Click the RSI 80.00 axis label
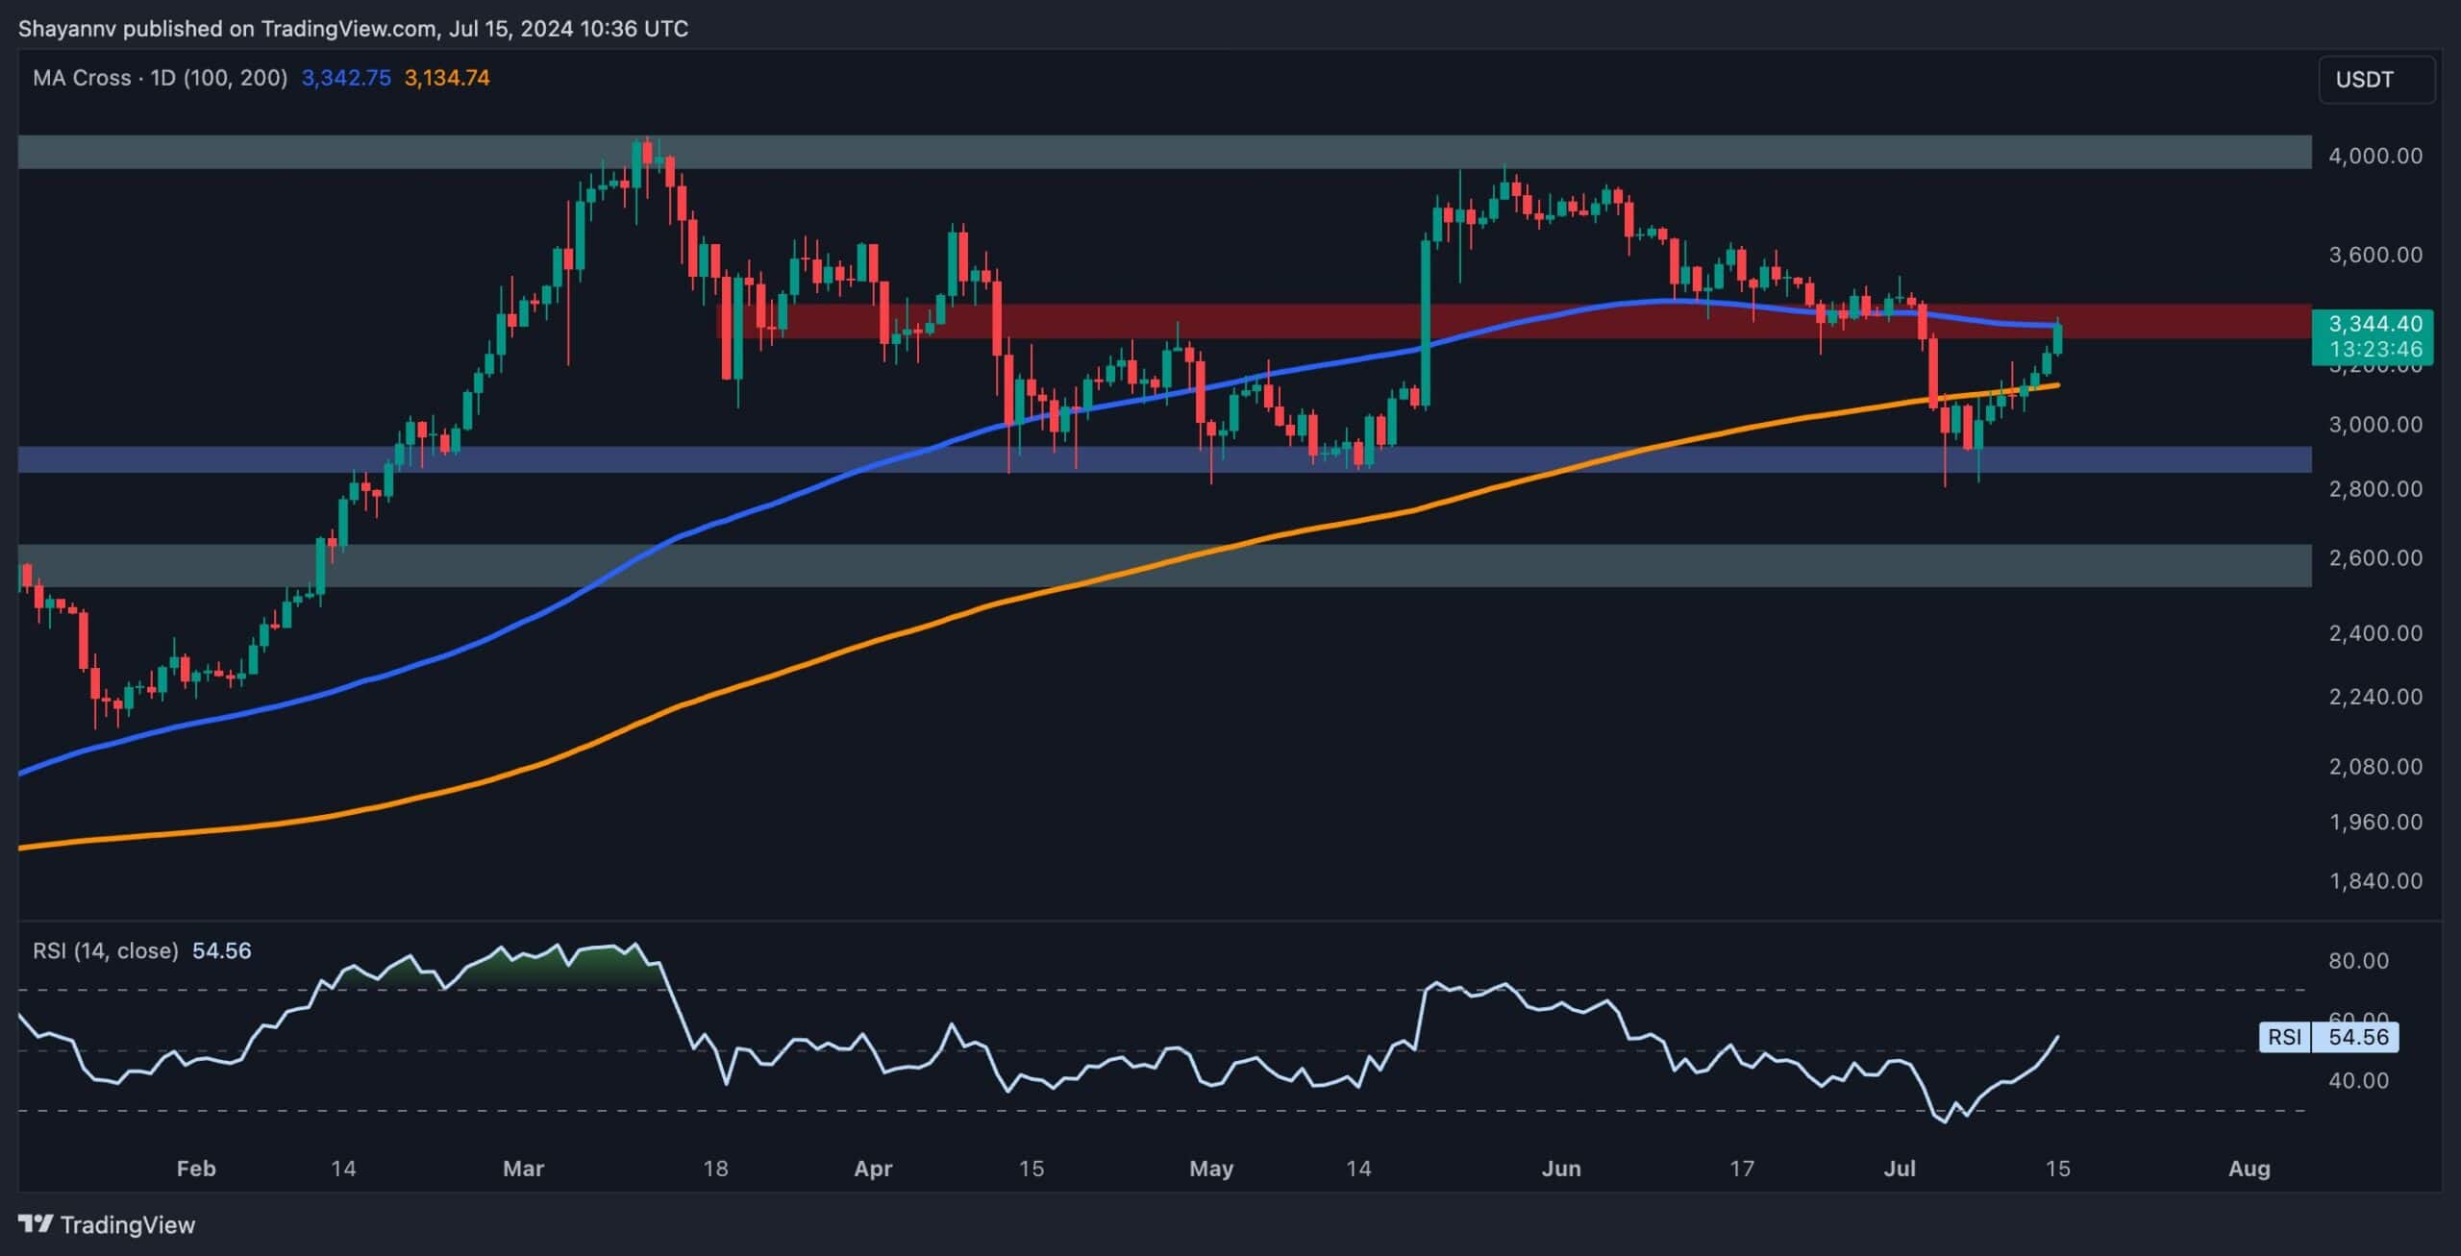 [2360, 961]
